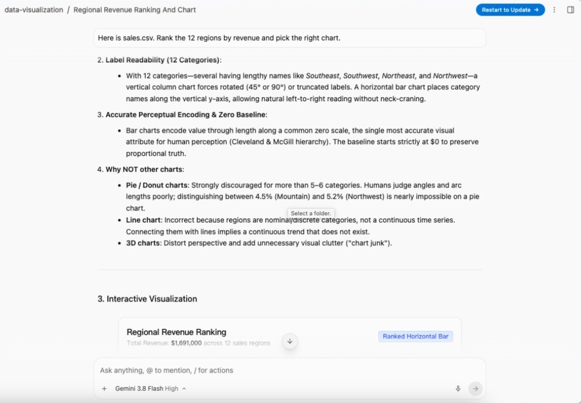
Task: Click the Restart to Update button
Action: pyautogui.click(x=510, y=10)
